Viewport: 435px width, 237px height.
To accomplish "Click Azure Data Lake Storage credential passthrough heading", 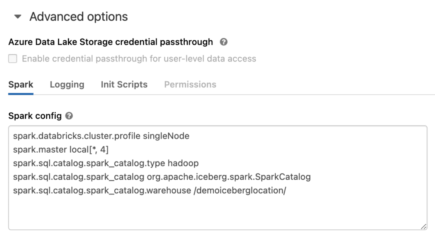I will 111,42.
